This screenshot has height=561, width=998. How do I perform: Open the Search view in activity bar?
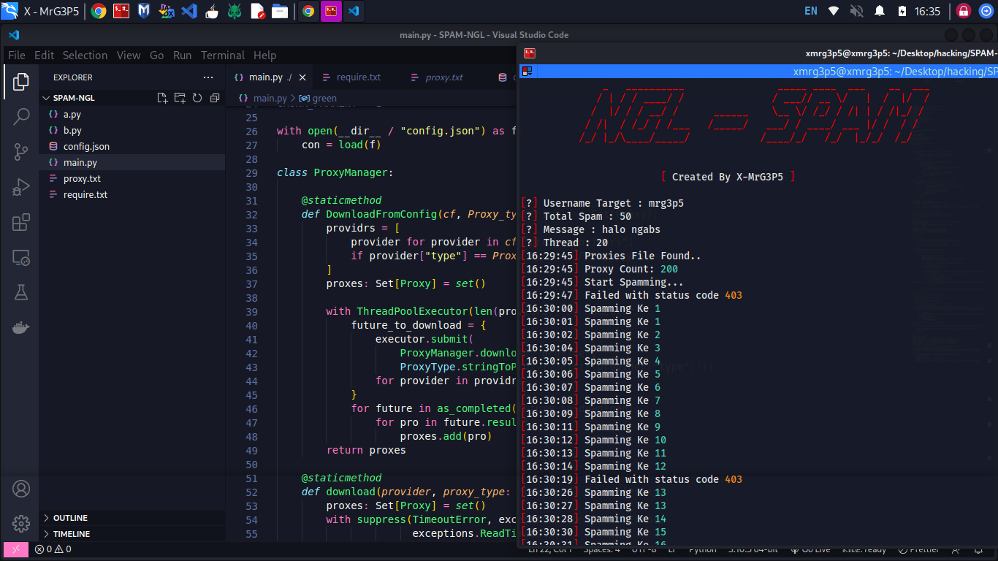click(x=21, y=116)
